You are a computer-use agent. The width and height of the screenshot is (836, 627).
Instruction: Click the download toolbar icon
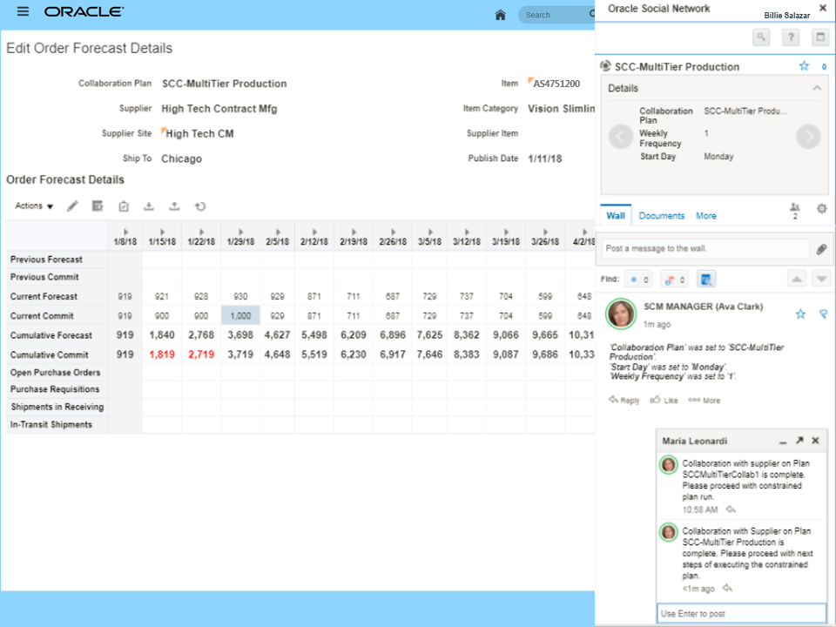149,206
